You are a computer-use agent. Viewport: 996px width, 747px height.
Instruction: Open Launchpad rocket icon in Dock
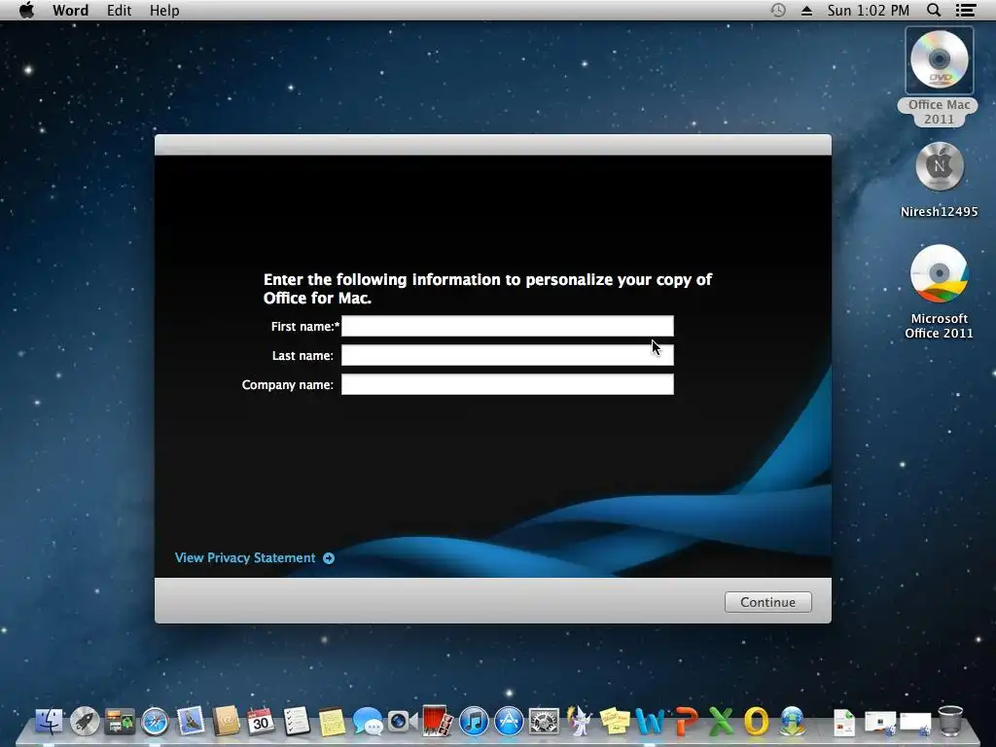[x=85, y=722]
